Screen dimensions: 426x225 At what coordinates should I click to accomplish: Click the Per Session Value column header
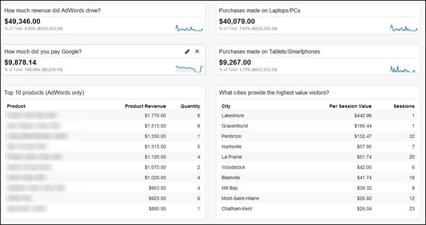point(350,106)
